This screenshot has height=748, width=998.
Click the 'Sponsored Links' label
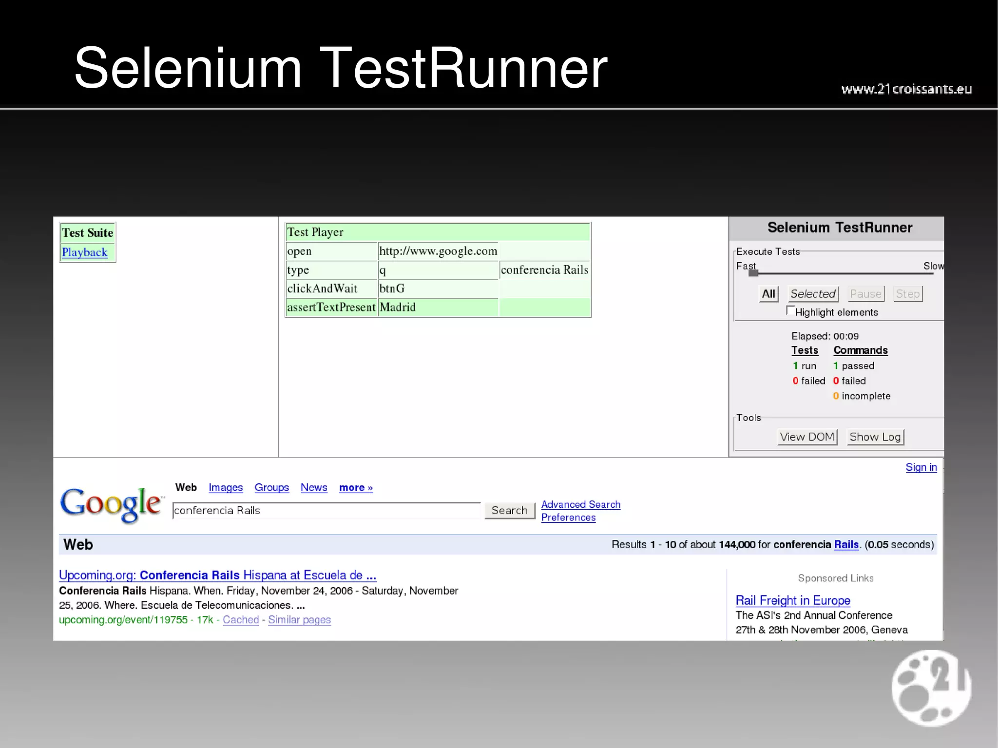tap(836, 578)
